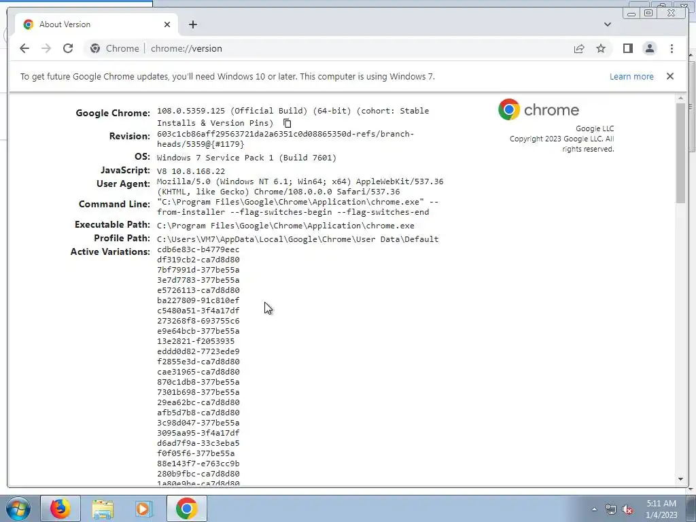Viewport: 696px width, 522px height.
Task: Click the Active Variations label
Action: coord(110,251)
